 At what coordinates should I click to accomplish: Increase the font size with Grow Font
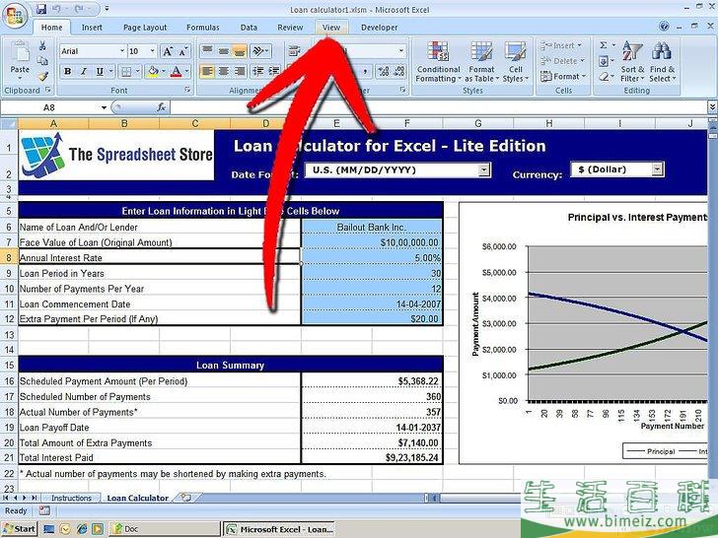click(x=168, y=51)
